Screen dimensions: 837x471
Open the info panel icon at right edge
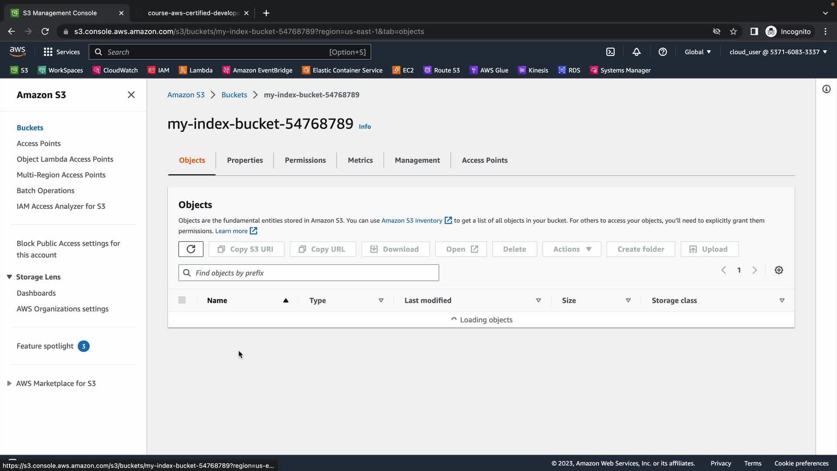pos(826,89)
